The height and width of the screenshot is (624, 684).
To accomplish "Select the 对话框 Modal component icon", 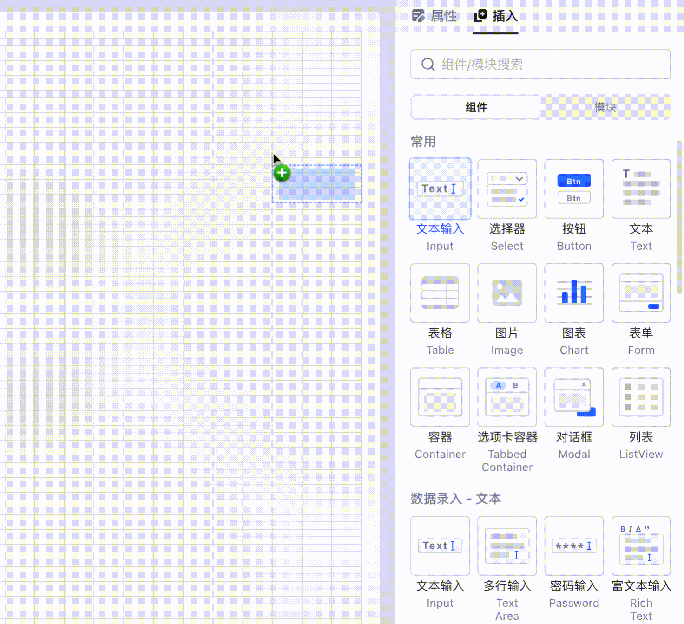I will (574, 397).
